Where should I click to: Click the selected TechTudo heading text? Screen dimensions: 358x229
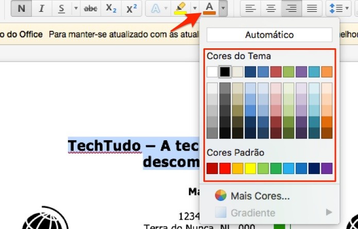[x=133, y=154]
